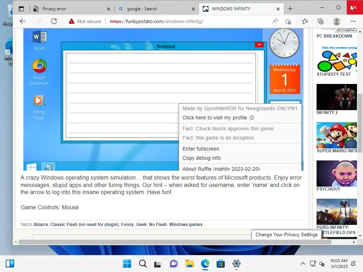Click the scroll right arrow

354,242
